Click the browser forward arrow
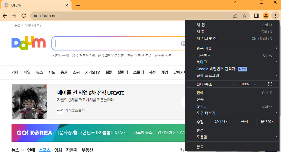This screenshot has width=281, height=152. pos(14,16)
